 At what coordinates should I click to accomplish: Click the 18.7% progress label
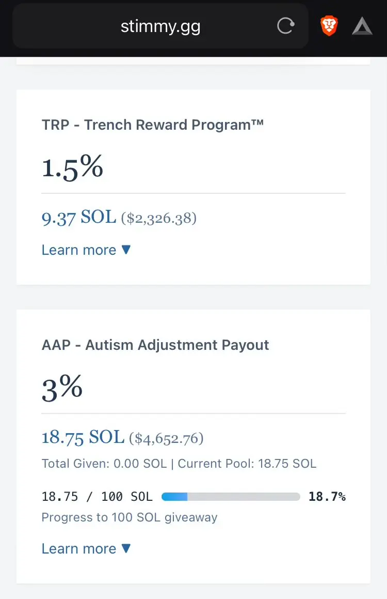(327, 497)
